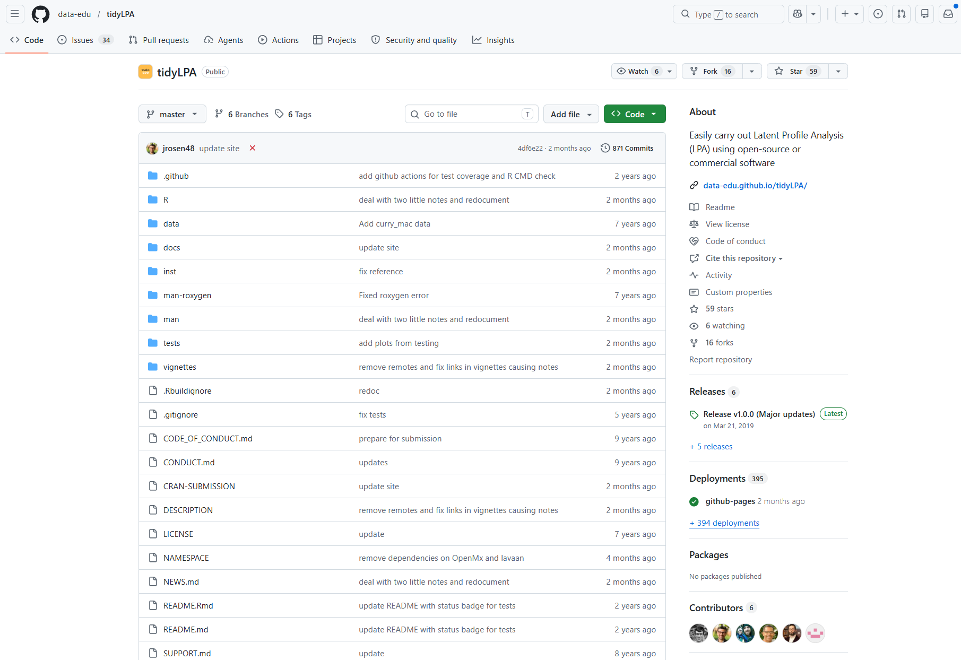Open the issues icon in top header
The width and height of the screenshot is (961, 660).
(878, 14)
